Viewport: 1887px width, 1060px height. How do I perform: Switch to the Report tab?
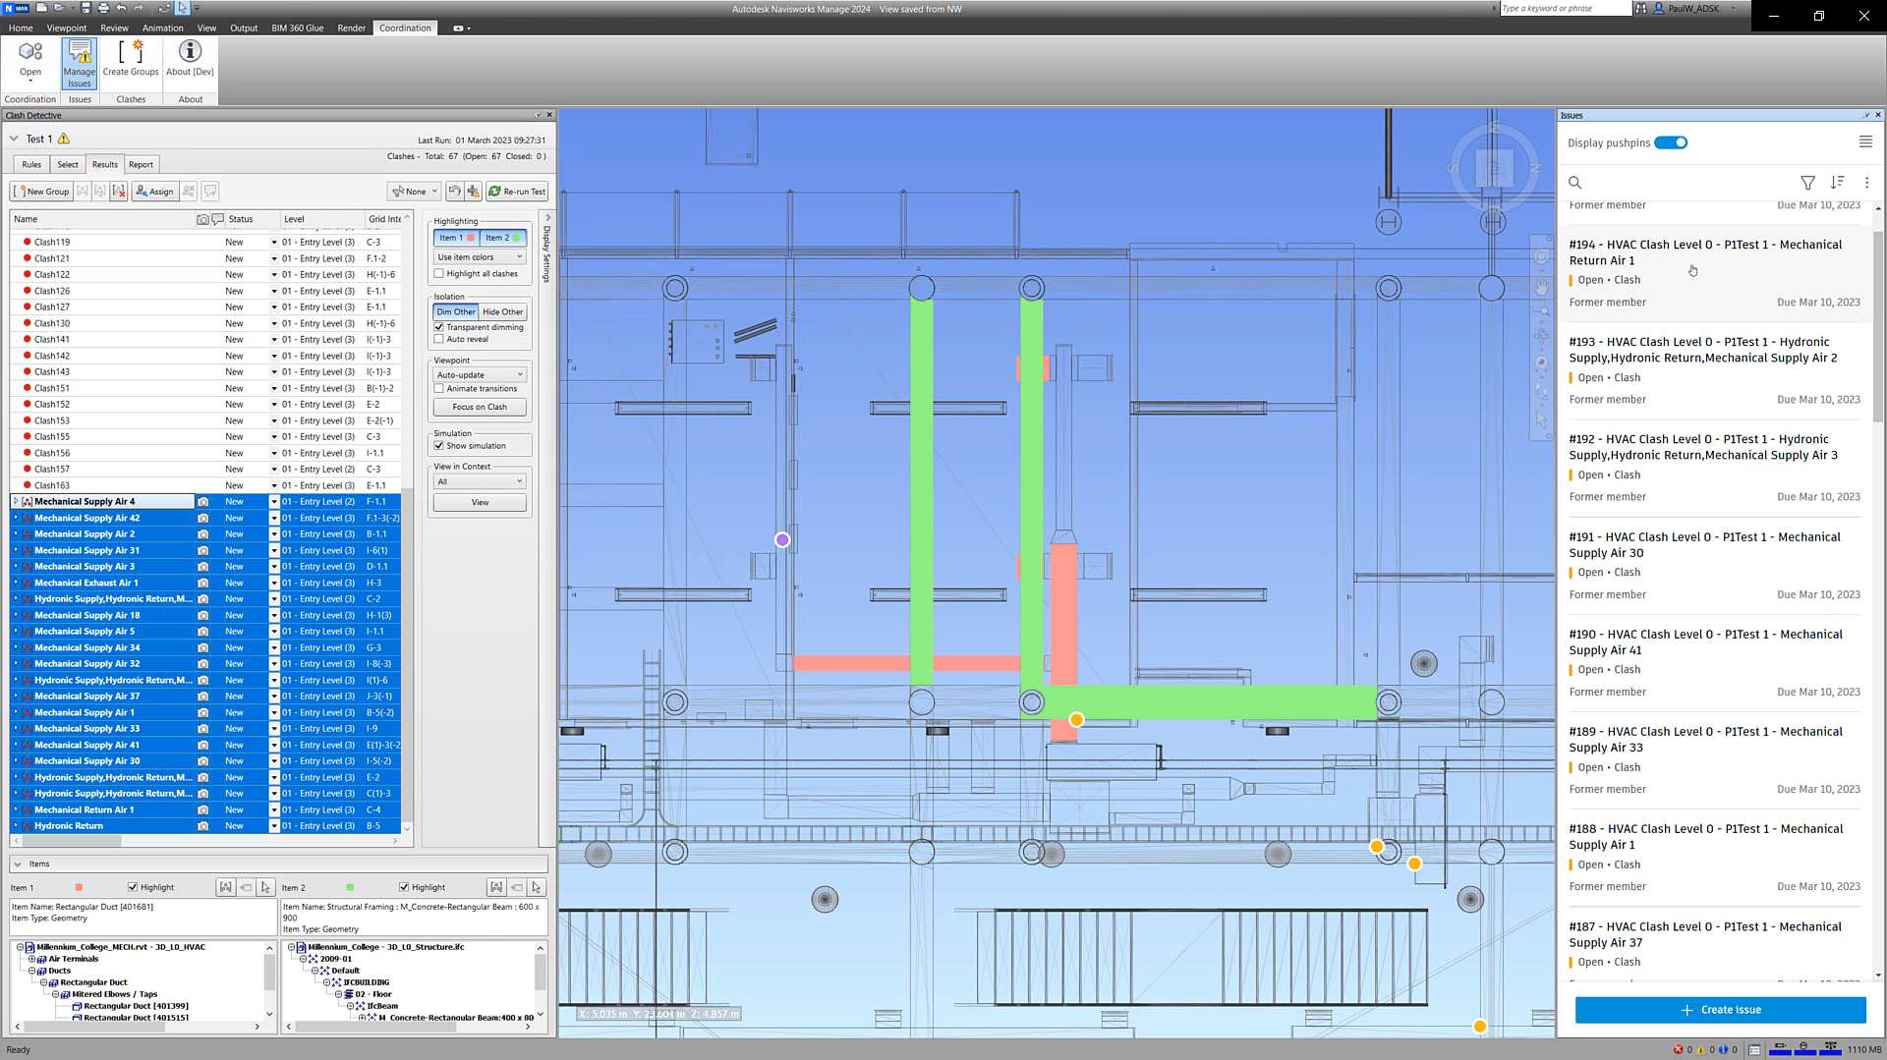pos(141,165)
